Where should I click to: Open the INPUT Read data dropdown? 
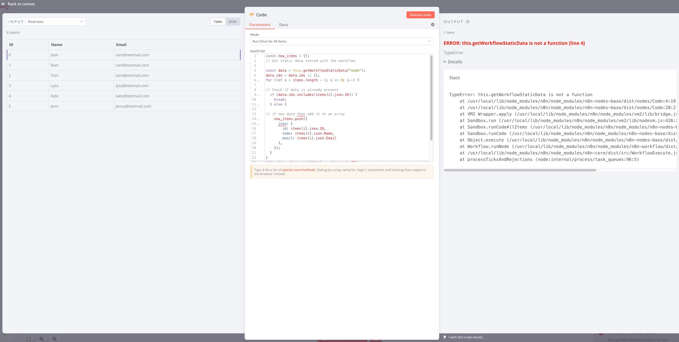[56, 22]
